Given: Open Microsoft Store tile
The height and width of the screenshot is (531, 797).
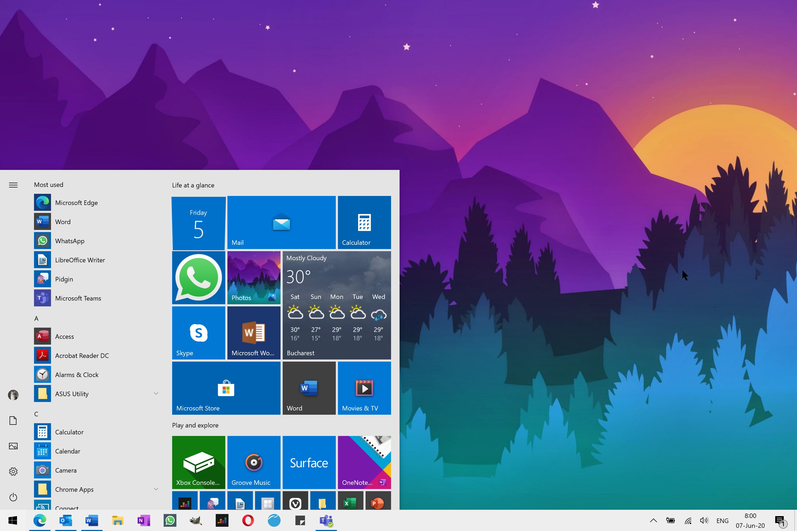Looking at the screenshot, I should pos(226,388).
